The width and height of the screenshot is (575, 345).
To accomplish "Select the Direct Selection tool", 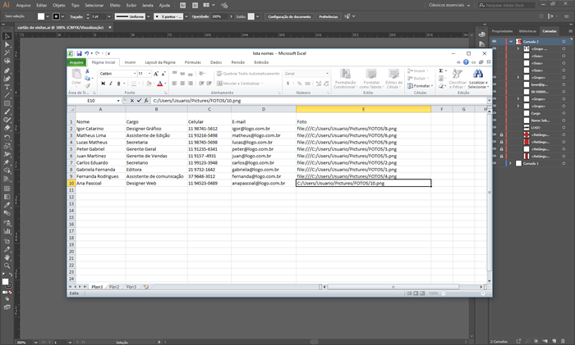I will pos(7,44).
